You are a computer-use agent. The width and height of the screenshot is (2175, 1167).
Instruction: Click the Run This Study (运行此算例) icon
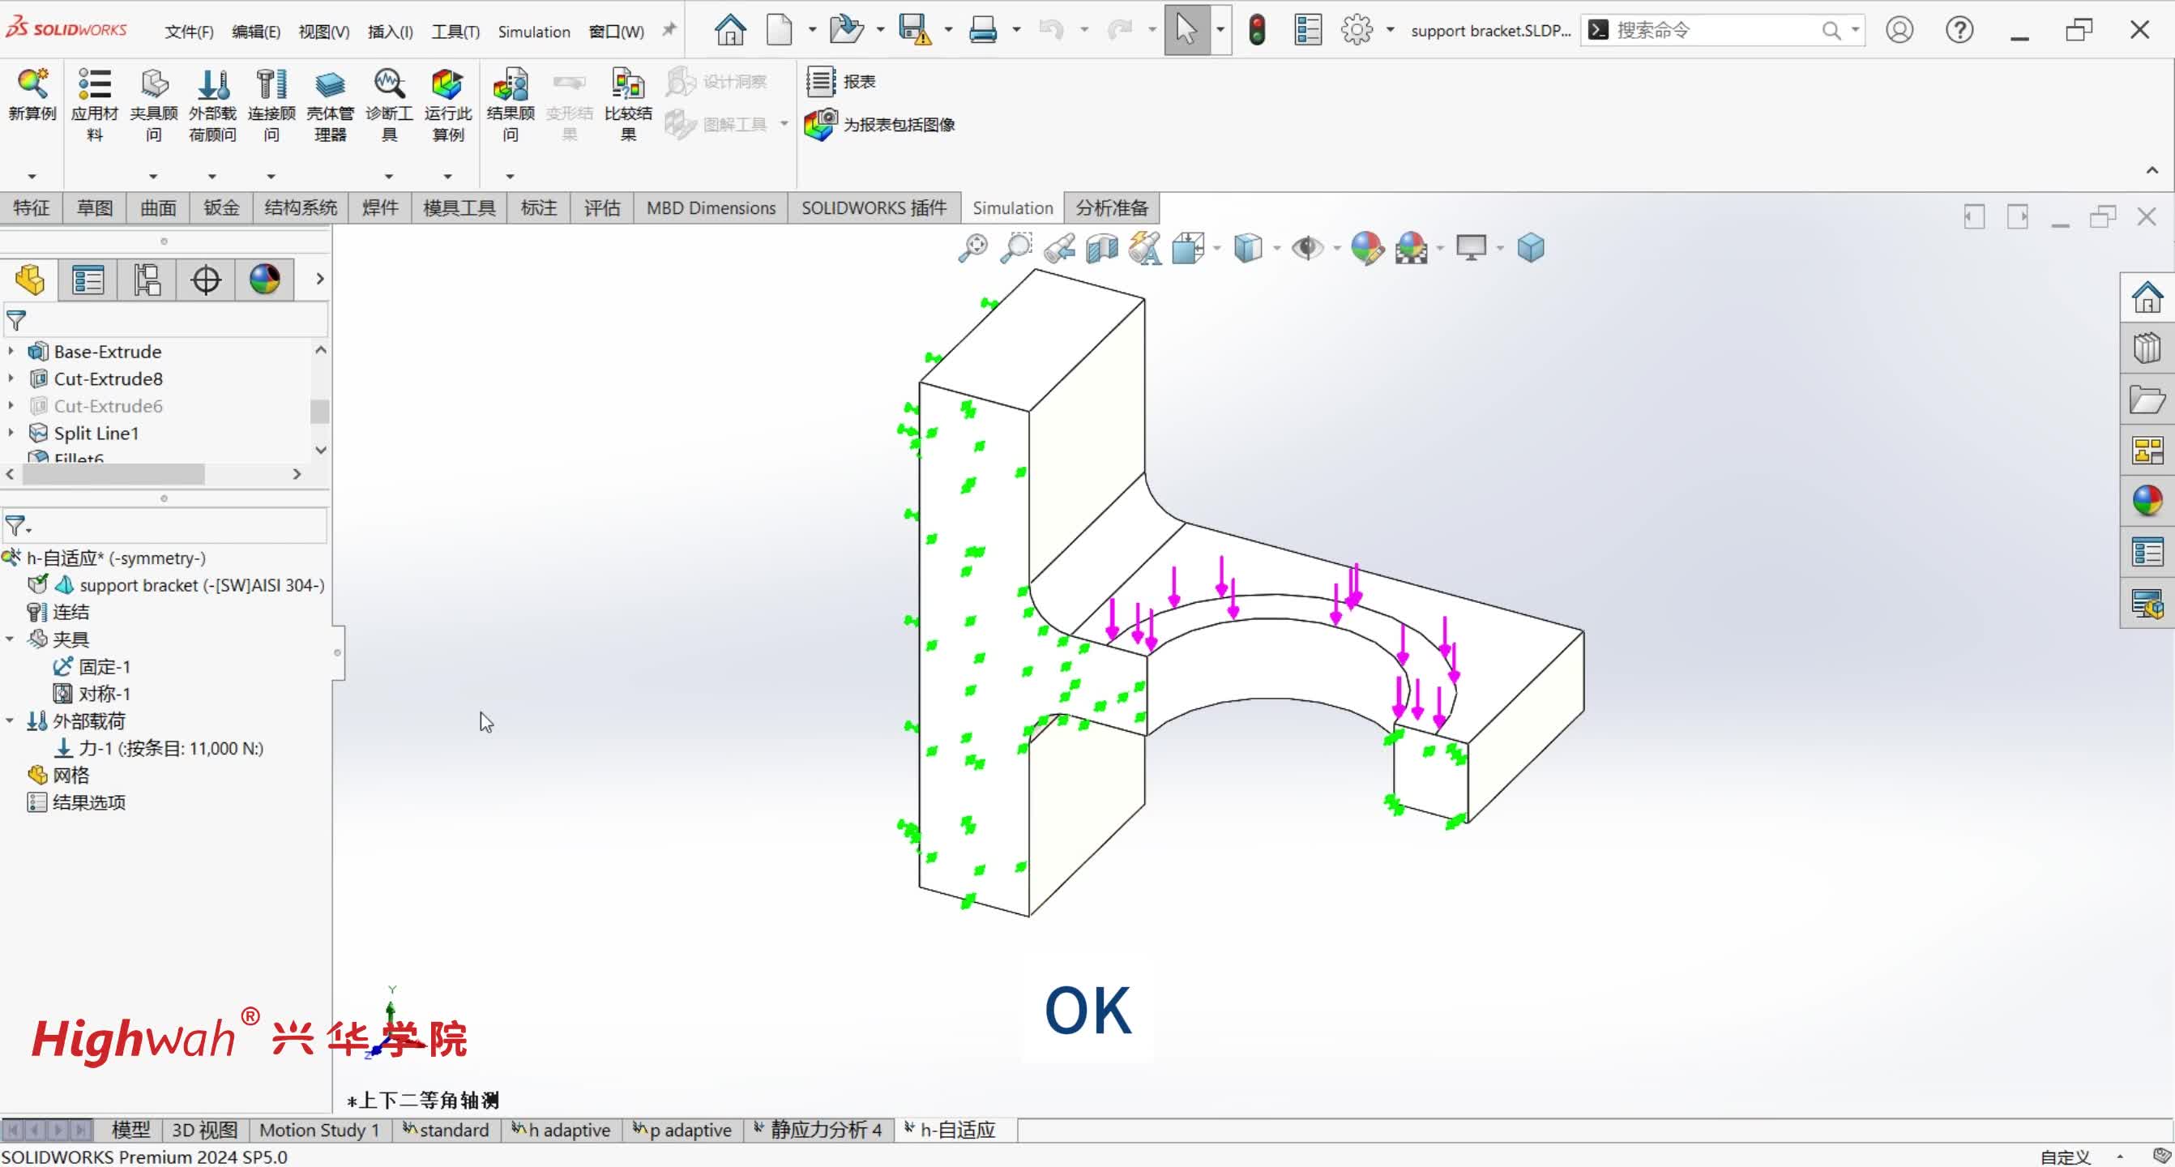click(x=447, y=85)
